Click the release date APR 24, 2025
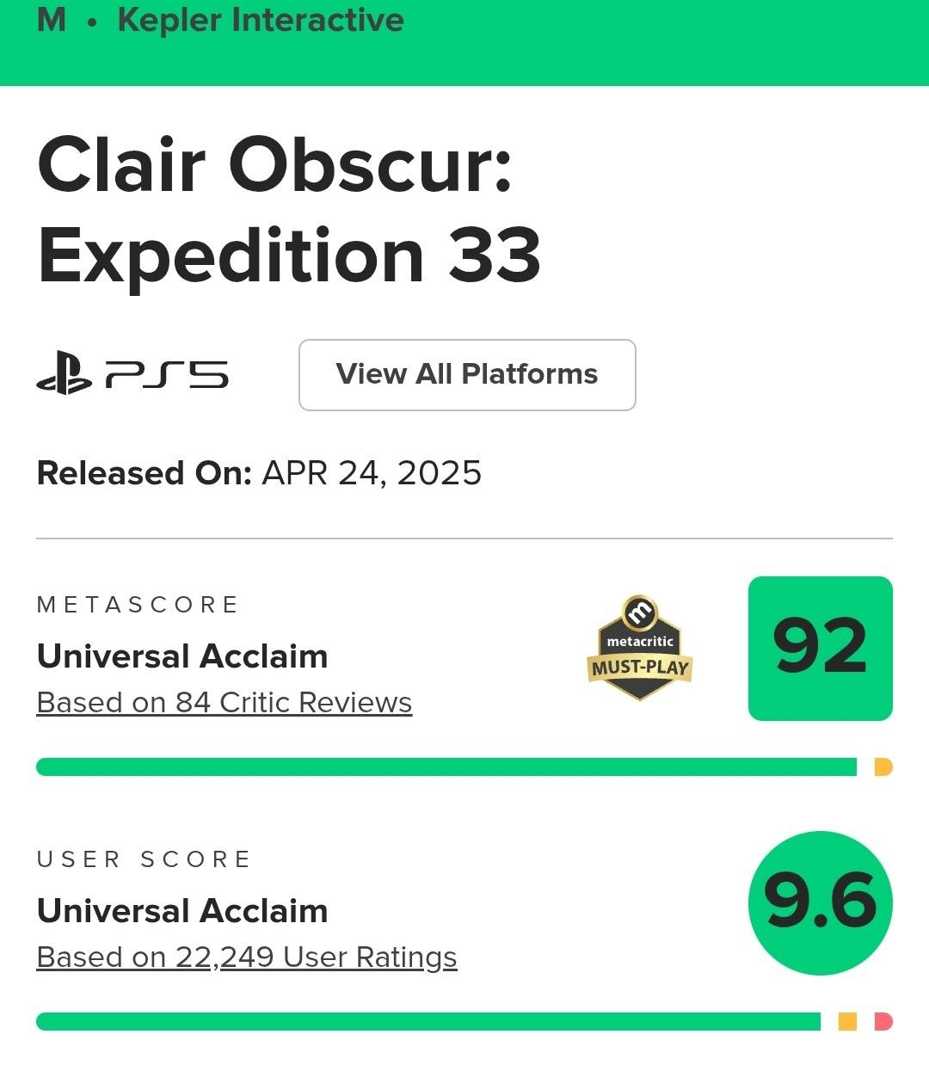The width and height of the screenshot is (929, 1065). [371, 473]
